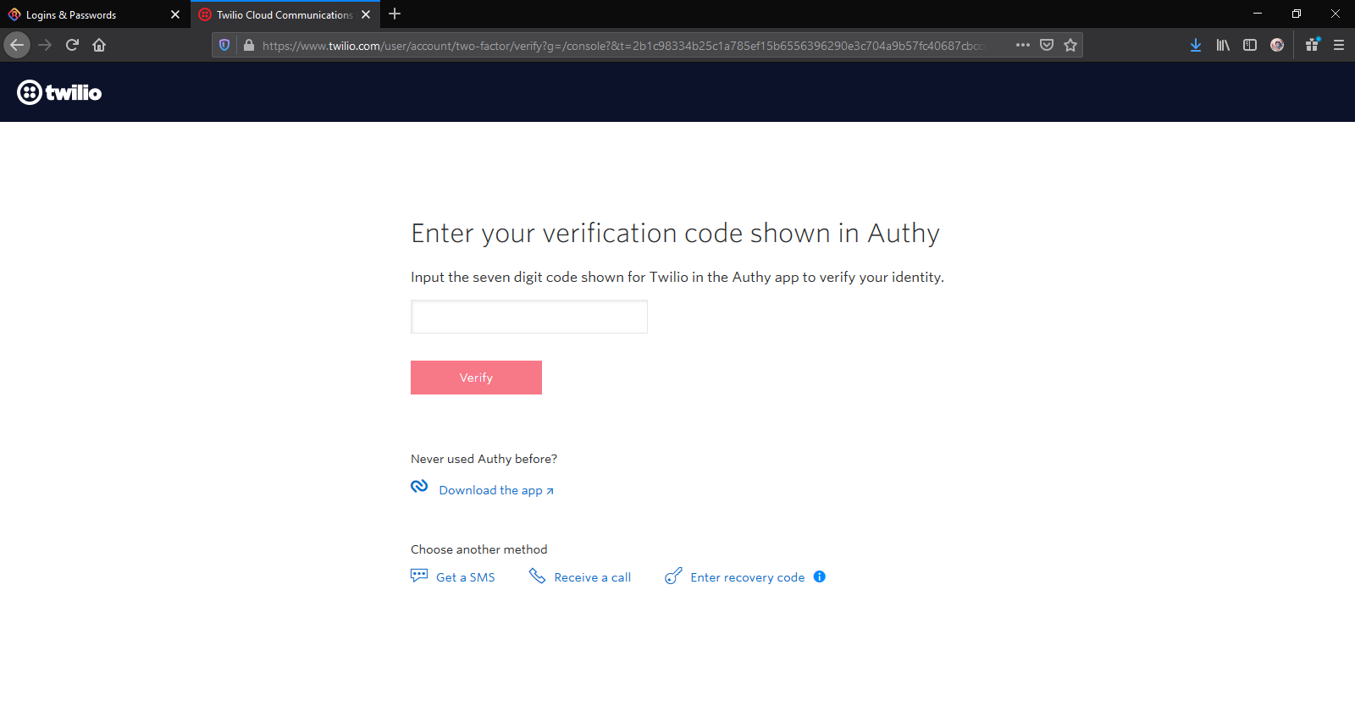The height and width of the screenshot is (728, 1355).
Task: Show downloads panel
Action: (1196, 45)
